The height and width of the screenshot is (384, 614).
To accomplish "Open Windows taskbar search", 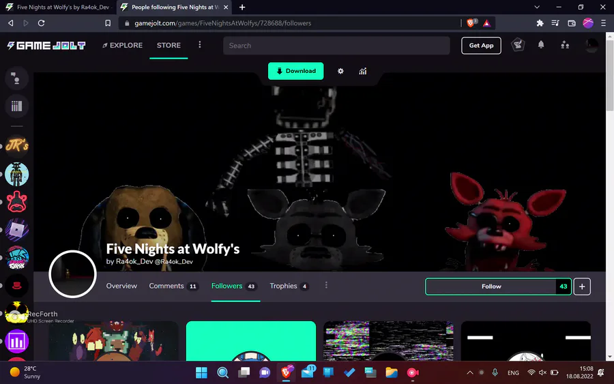I will pyautogui.click(x=223, y=372).
